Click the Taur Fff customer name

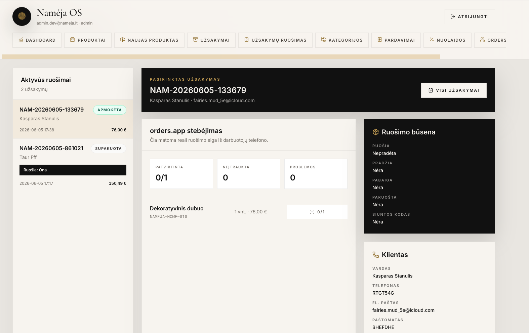(28, 157)
